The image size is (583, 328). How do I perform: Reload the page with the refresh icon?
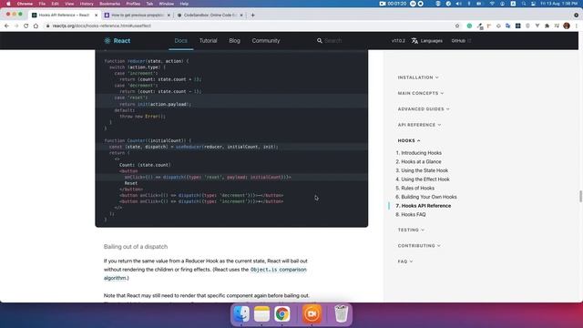(x=26, y=26)
